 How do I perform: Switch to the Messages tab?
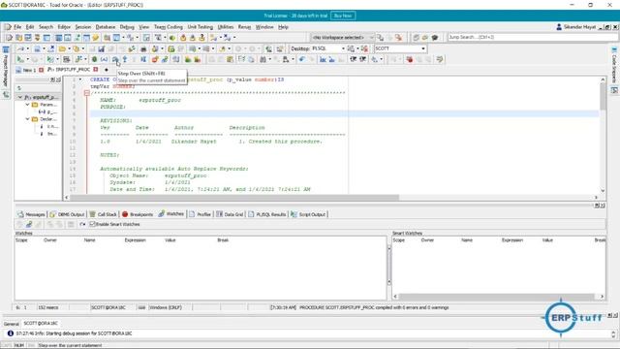click(31, 214)
